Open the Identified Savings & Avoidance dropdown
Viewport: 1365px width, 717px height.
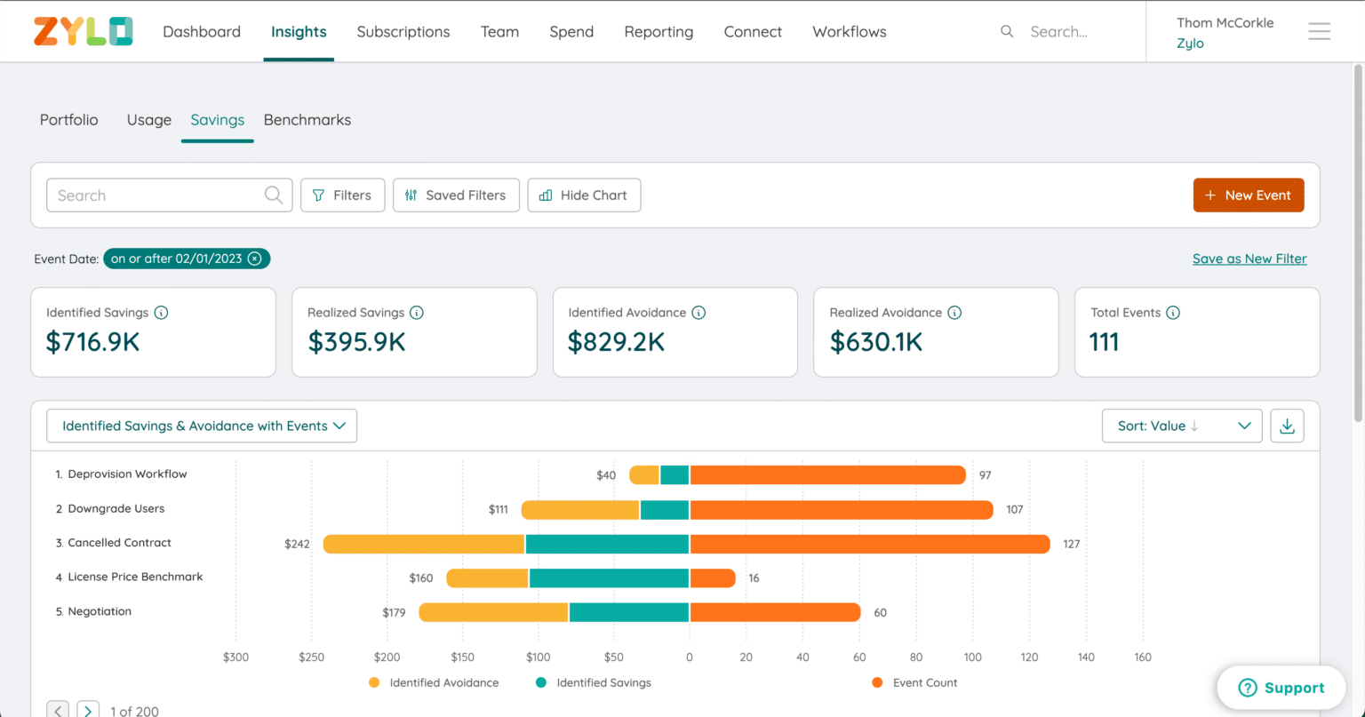click(x=201, y=426)
